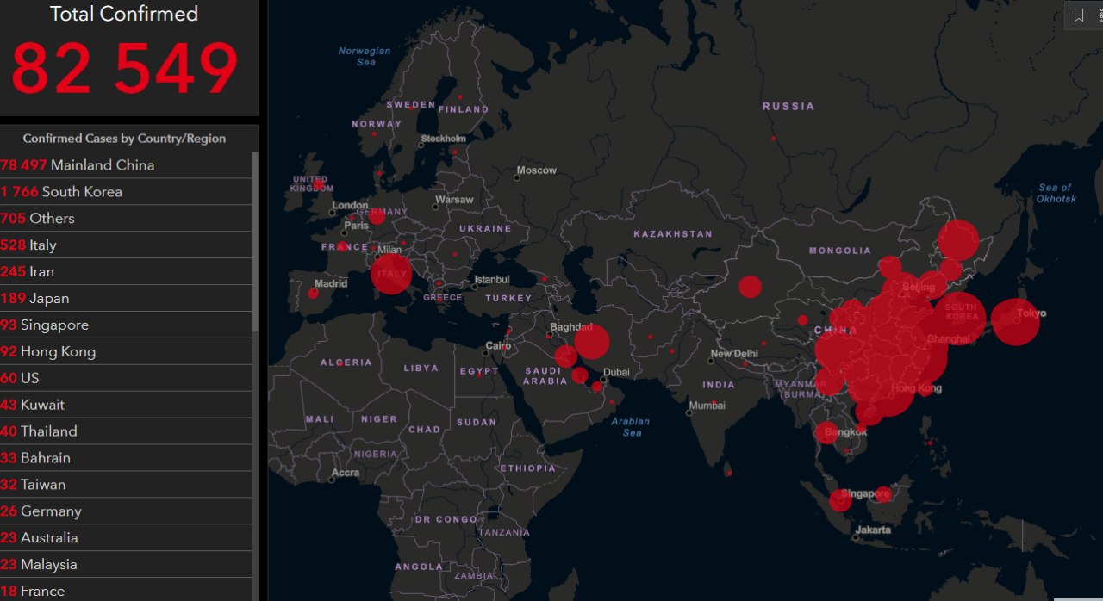Click the red circle at Bangkok

point(826,432)
